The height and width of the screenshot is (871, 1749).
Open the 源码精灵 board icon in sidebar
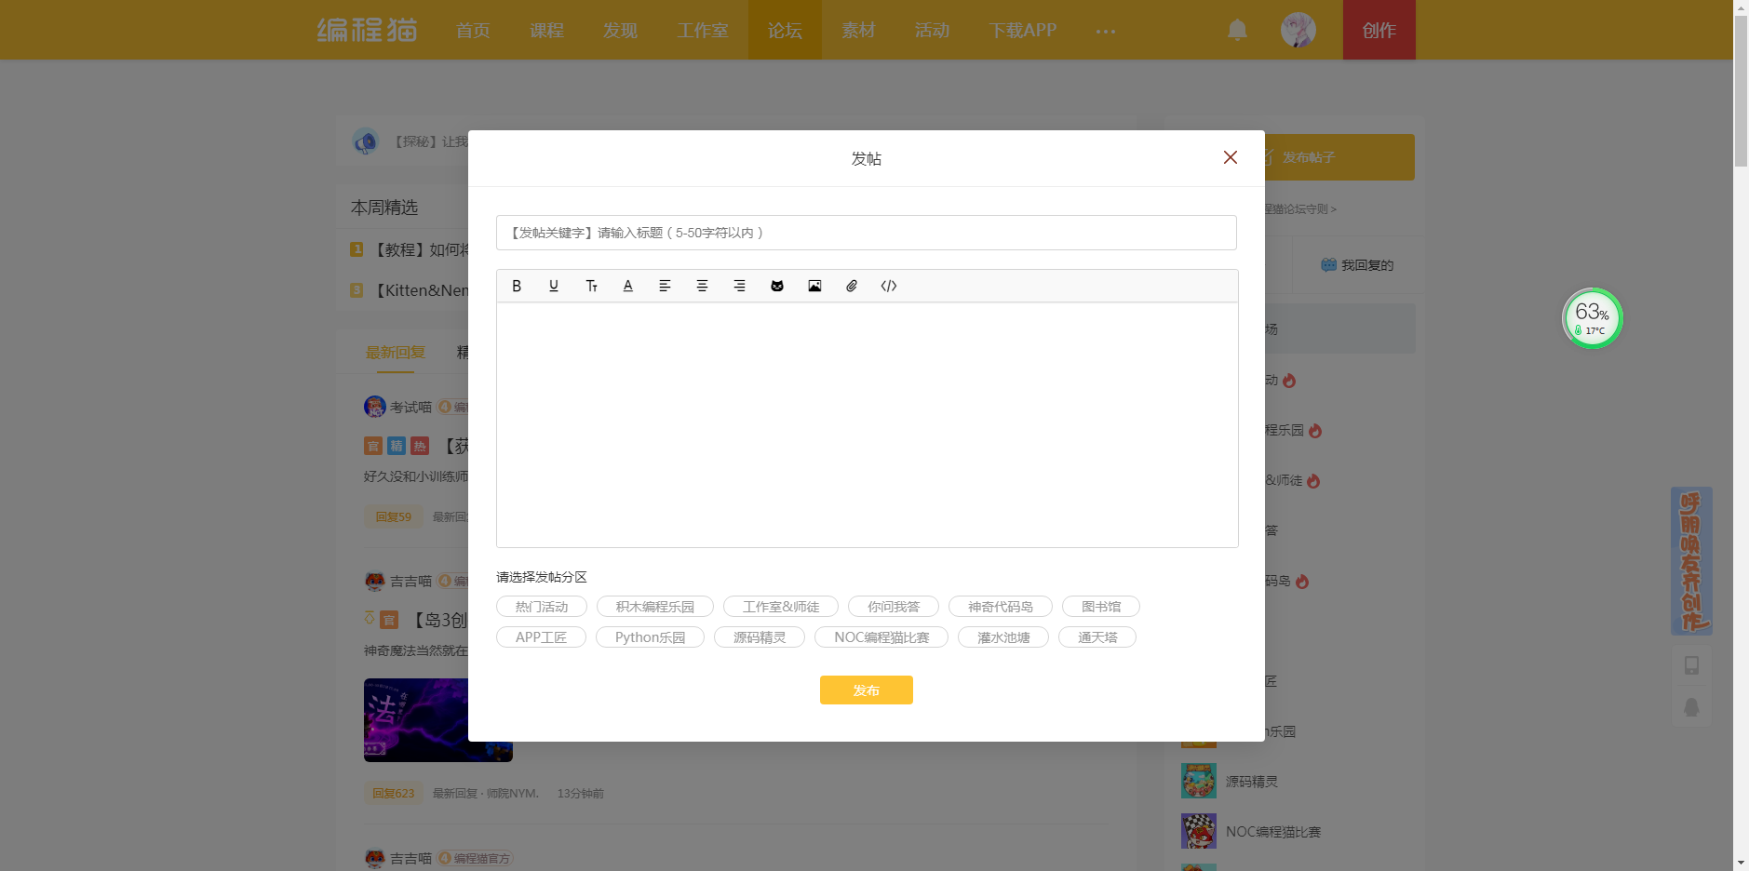point(1199,781)
